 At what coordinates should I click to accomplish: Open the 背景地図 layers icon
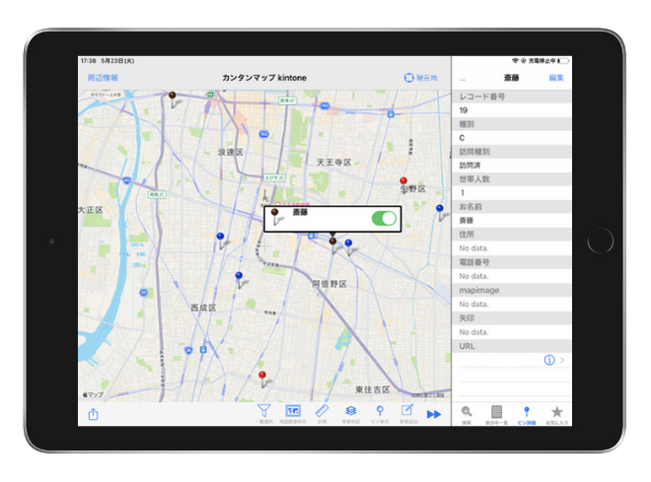[x=351, y=414]
